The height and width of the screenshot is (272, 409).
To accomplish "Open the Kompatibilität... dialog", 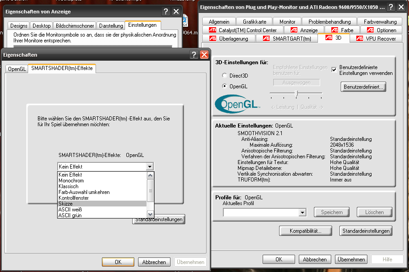I will coord(305,231).
